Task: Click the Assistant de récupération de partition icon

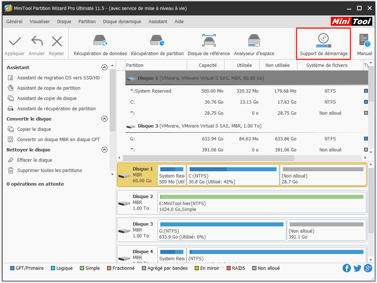Action: point(11,108)
